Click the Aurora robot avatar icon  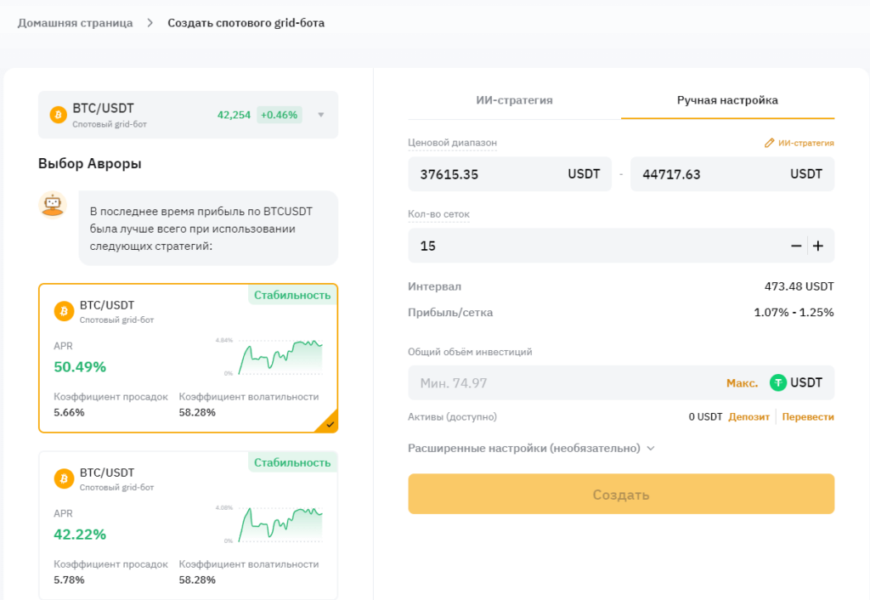pos(53,204)
